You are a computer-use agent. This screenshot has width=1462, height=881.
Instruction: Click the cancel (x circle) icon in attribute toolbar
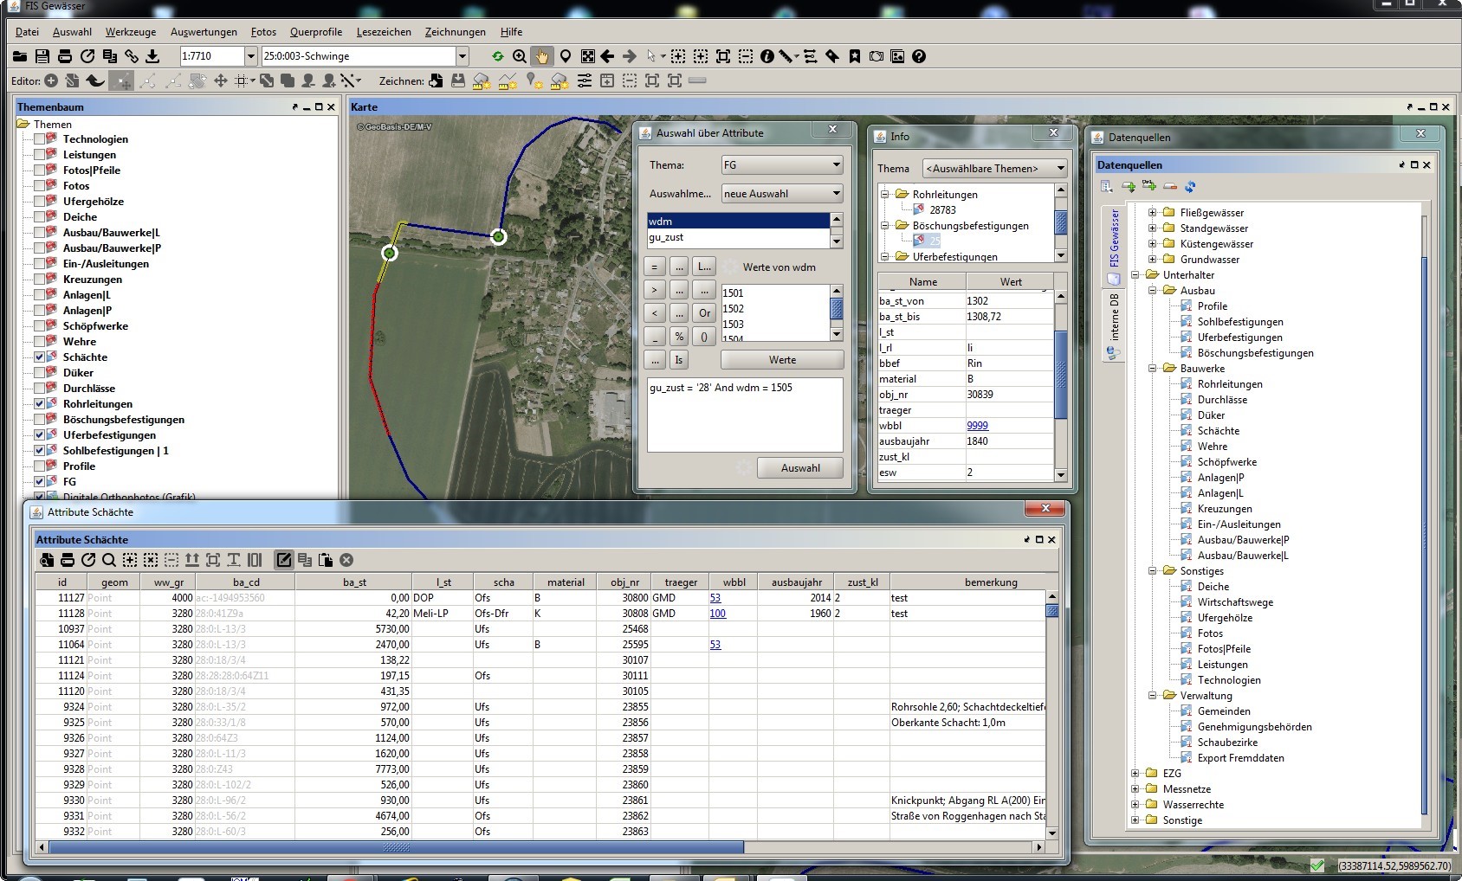(346, 560)
